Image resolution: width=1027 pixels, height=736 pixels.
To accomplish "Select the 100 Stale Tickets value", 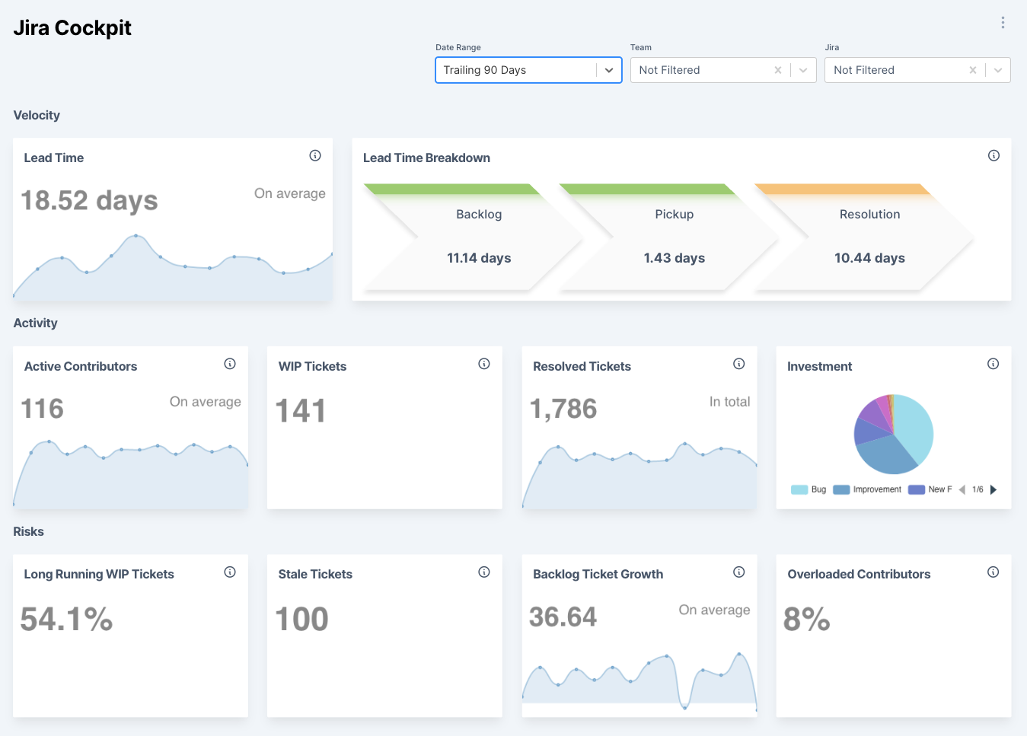I will tap(301, 619).
